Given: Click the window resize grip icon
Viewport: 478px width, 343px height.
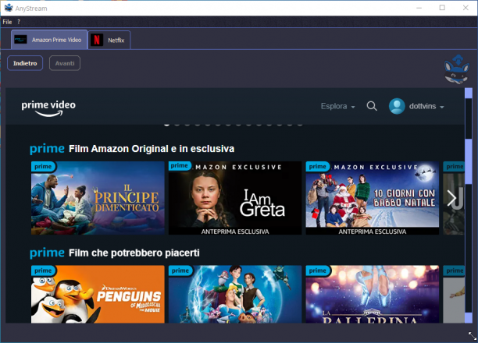Looking at the screenshot, I should click(473, 336).
